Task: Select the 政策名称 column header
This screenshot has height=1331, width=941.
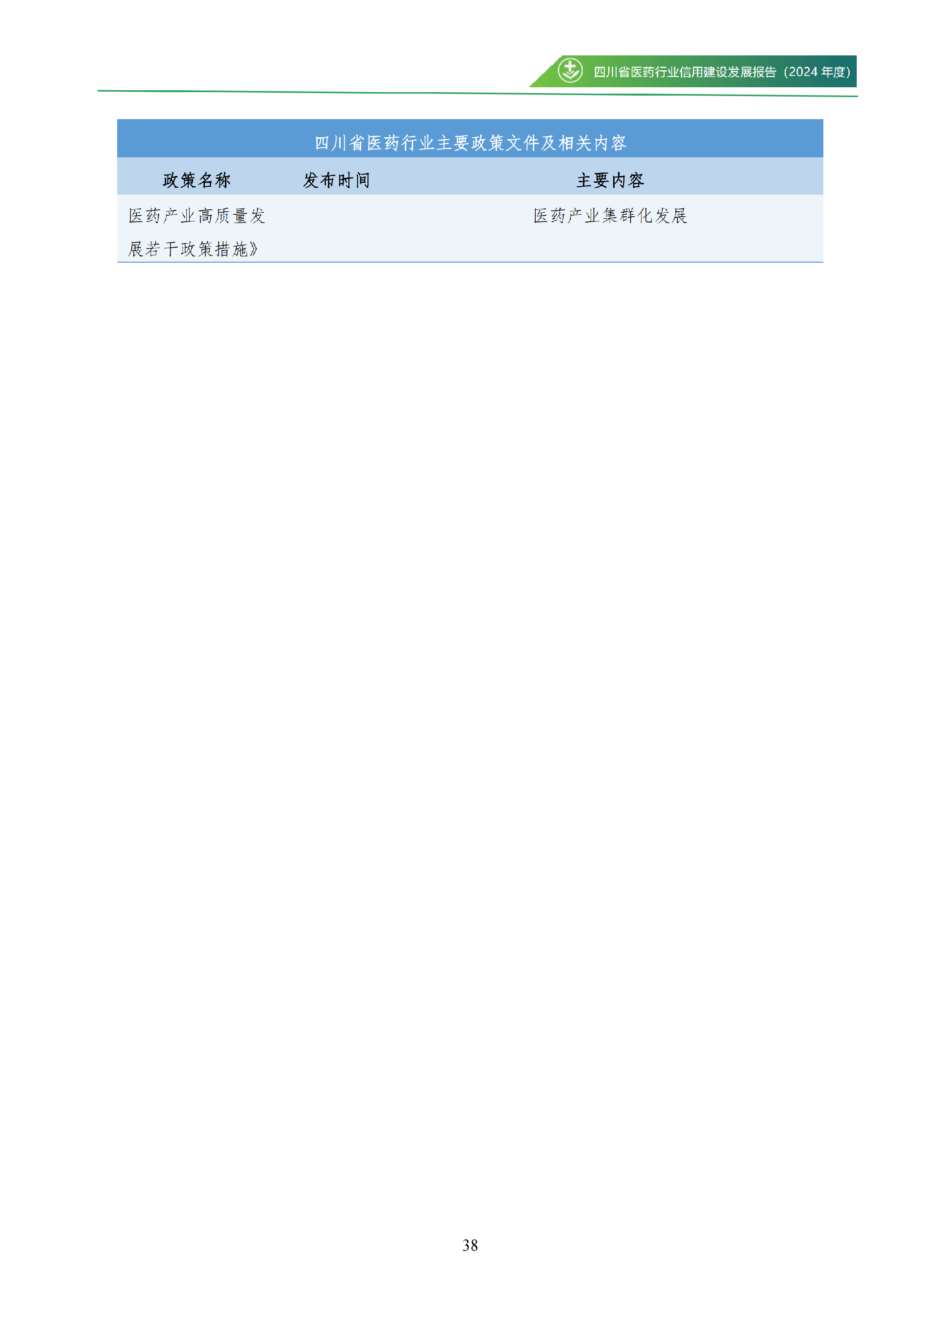Action: point(197,180)
